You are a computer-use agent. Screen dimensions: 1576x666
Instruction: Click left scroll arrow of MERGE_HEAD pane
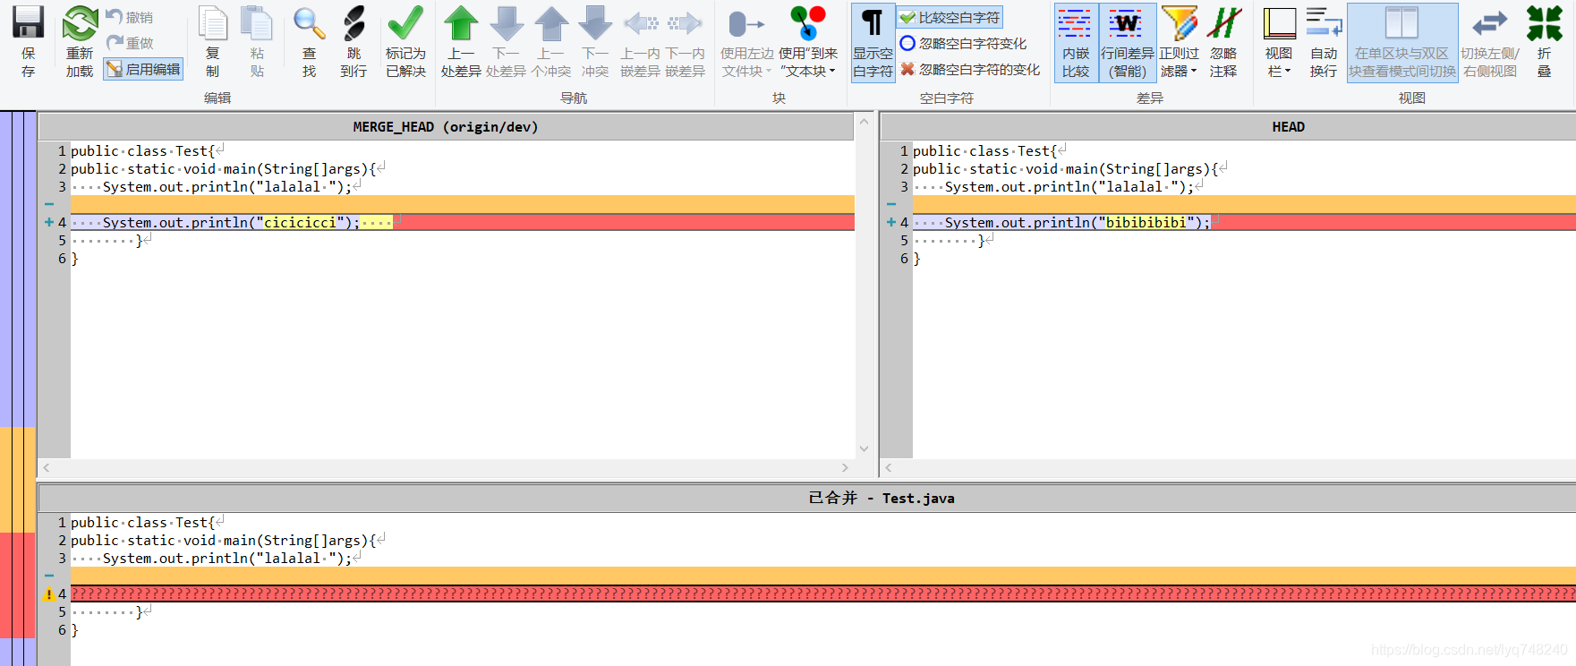click(x=47, y=467)
